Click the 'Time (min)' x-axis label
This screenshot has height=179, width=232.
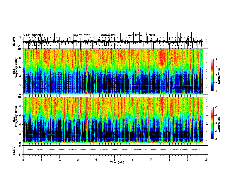(117, 162)
